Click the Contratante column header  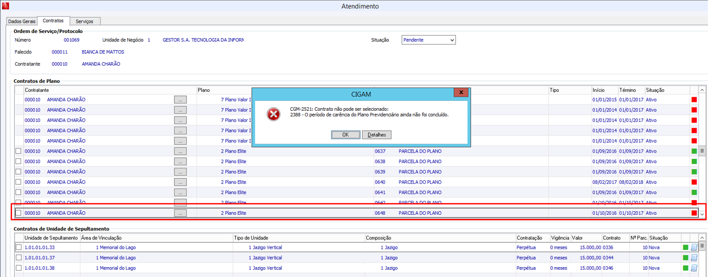pos(110,90)
